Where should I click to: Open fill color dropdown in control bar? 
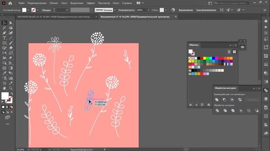tap(28, 10)
